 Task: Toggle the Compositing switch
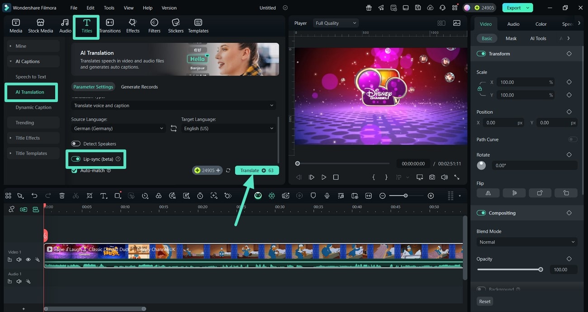pos(481,213)
